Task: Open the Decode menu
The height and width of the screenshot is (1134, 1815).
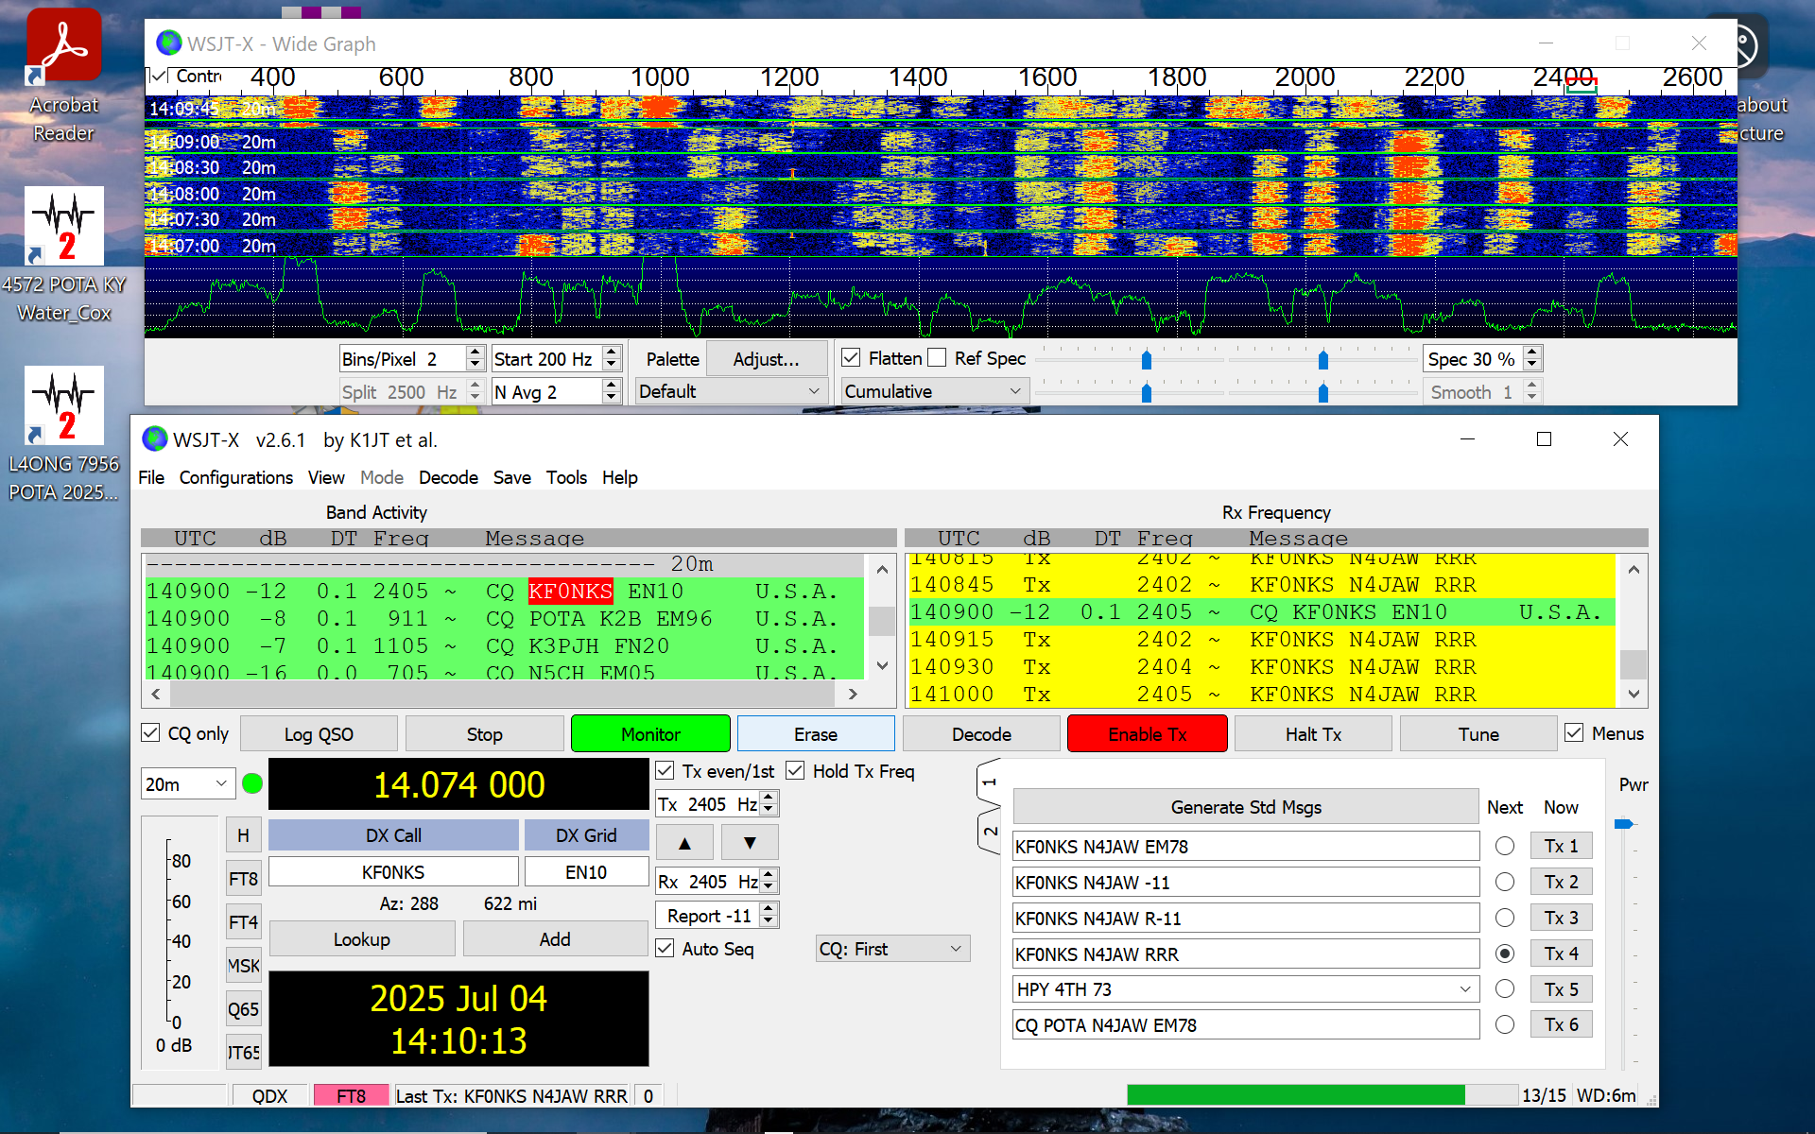Action: tap(448, 477)
